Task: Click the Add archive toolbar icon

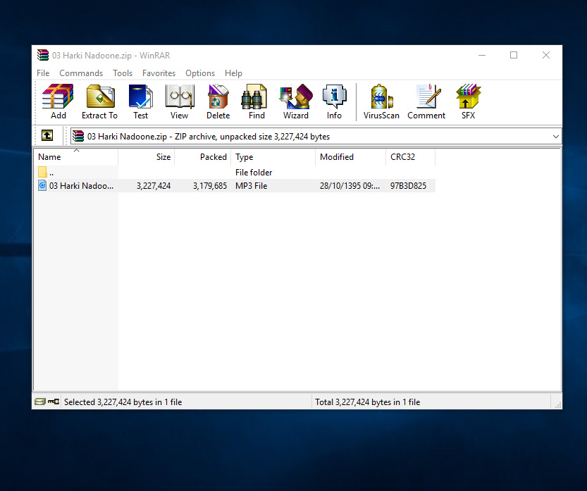Action: [x=58, y=101]
